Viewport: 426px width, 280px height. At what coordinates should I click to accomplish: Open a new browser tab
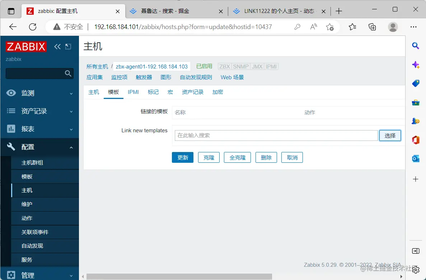point(338,11)
